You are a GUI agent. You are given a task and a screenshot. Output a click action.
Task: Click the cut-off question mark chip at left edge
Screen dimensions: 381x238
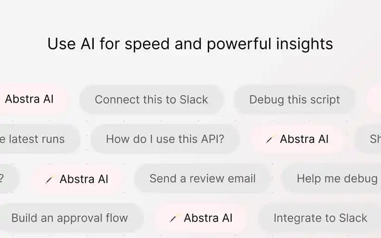point(8,178)
